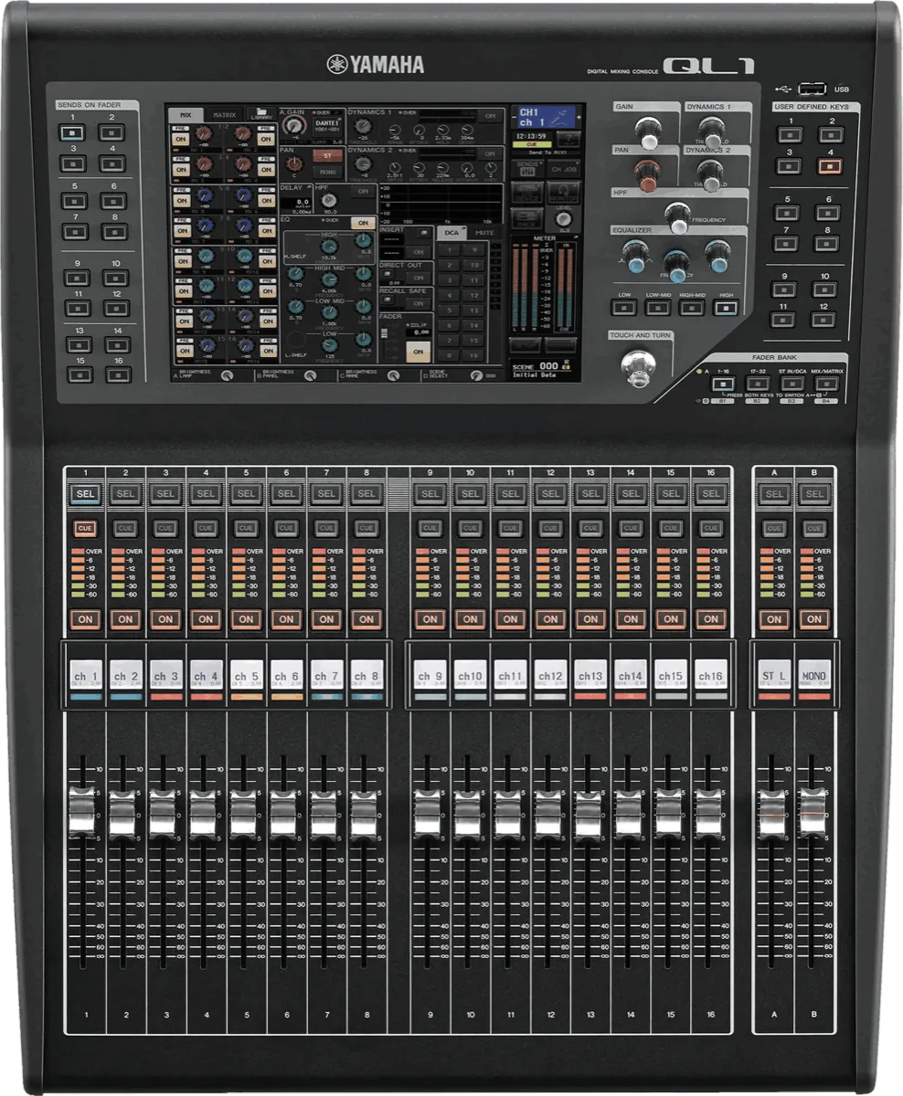Screen dimensions: 903x1096
Task: Open the SCENE 000 field
Action: coord(543,370)
